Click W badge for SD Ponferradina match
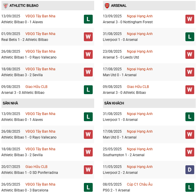The image size is (196, 195). tap(88, 170)
